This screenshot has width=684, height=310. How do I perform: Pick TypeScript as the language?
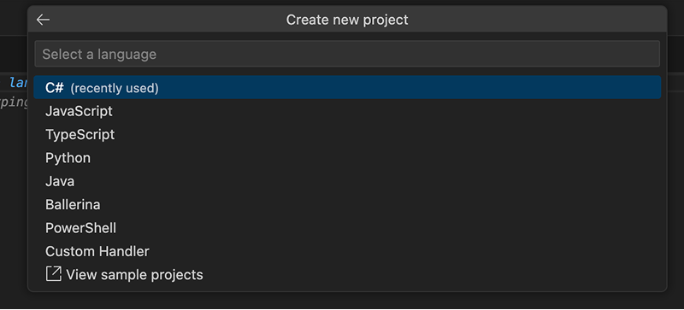click(347, 134)
